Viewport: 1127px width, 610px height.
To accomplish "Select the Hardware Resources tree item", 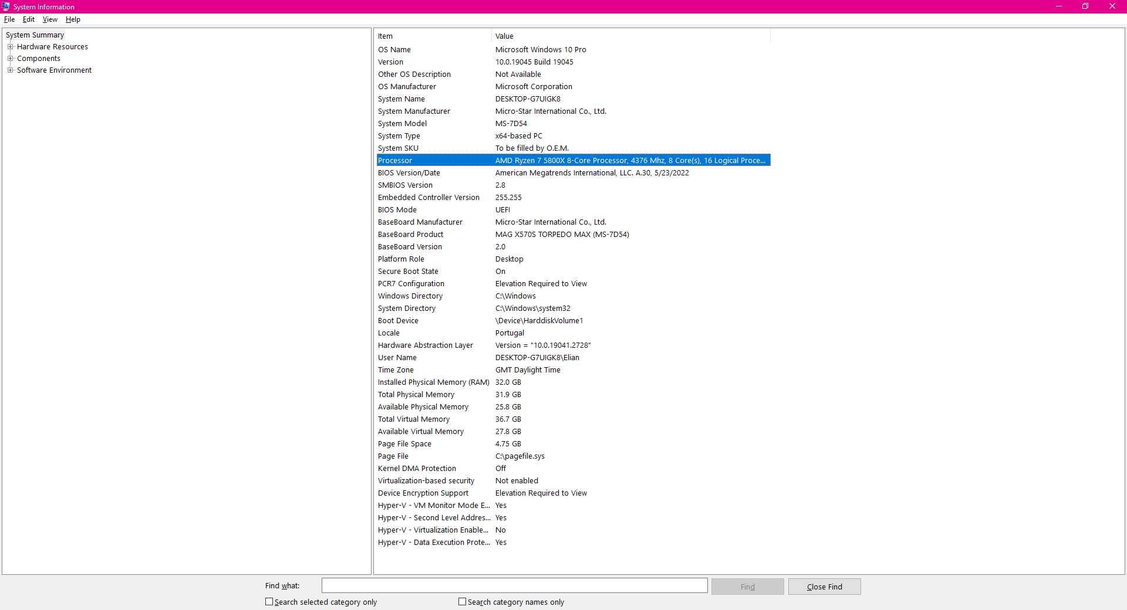I will tap(52, 47).
